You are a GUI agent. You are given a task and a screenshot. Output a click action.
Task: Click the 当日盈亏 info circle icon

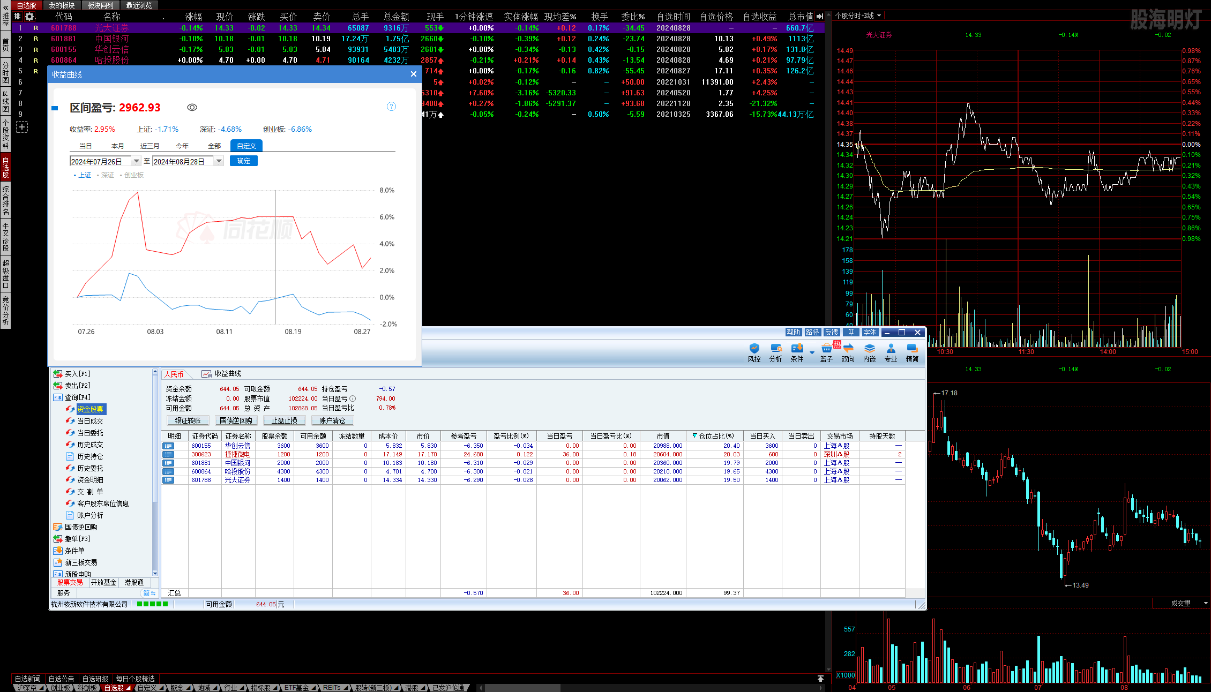353,398
